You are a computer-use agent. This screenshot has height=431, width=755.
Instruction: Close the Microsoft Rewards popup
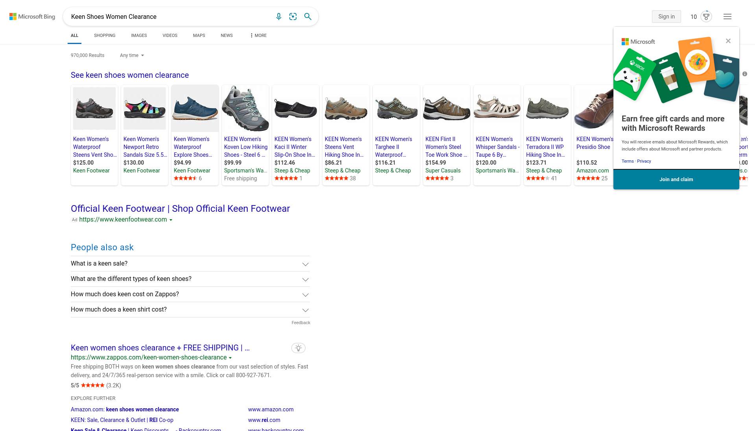tap(728, 41)
